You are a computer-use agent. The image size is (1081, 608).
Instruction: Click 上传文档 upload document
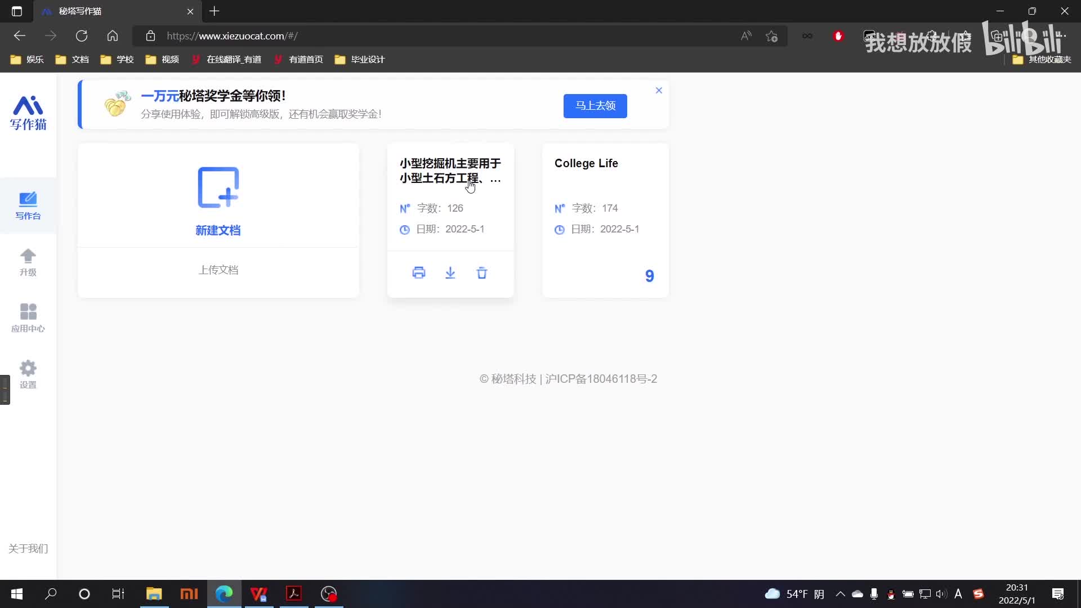click(218, 270)
